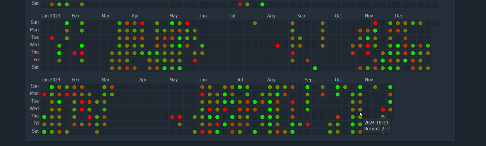486x146 pixels.
Task: Click the Friday dot in February 2023
Action: 82,60
